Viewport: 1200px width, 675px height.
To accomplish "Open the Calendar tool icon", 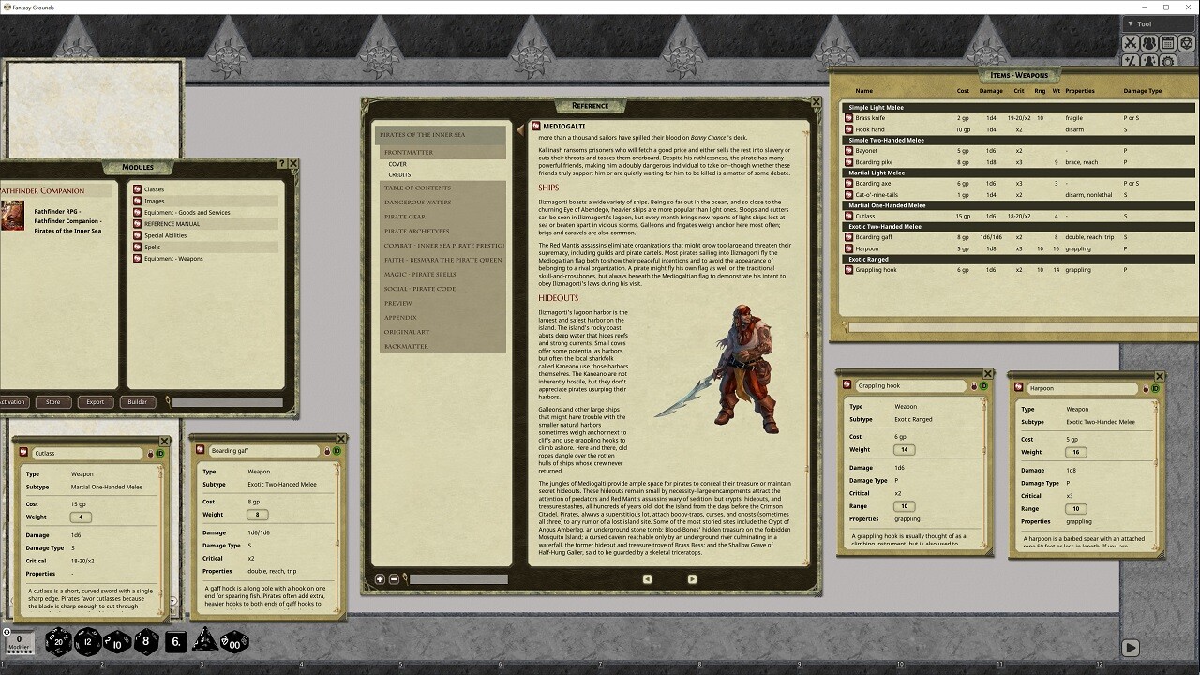I will (1168, 42).
